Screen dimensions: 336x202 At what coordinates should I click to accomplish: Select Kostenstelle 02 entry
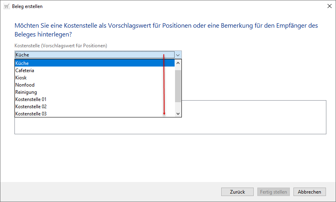coord(94,107)
